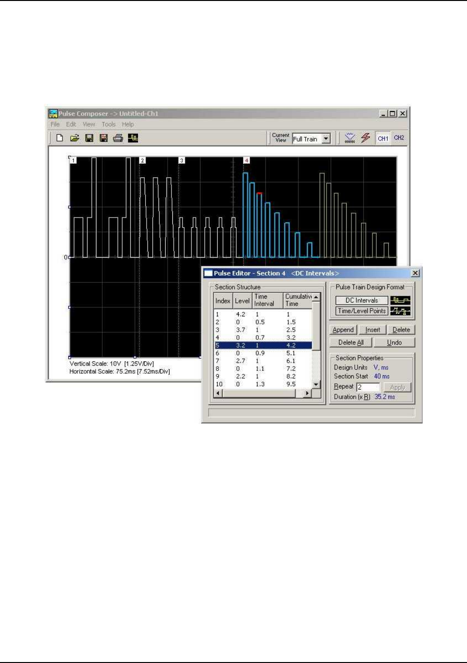The height and width of the screenshot is (663, 467).
Task: Expand the Current View dropdown
Action: point(326,139)
